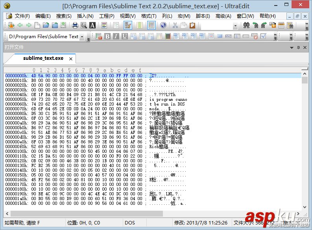Screen dimensions: 312x230
Task: Open the 高级(A) menu
Action: [223, 16]
